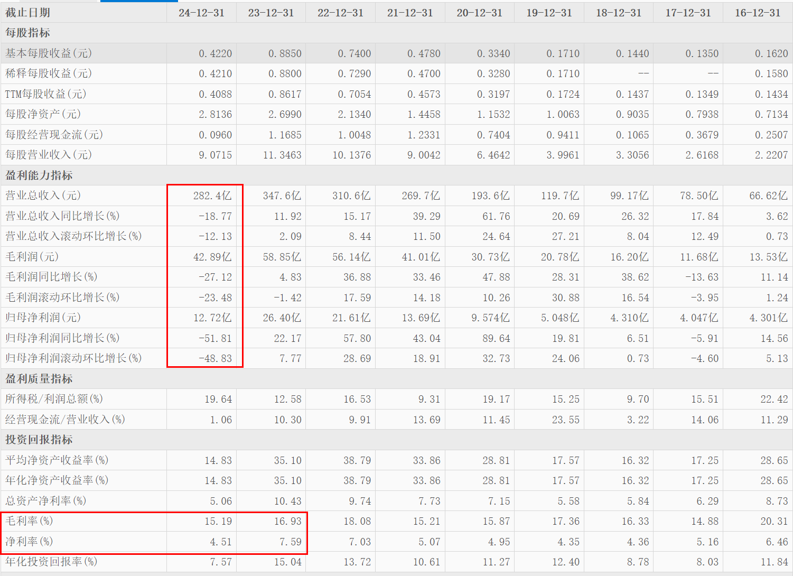Viewport: 793px width, 576px height.
Task: Click the -18.77 revenue growth value
Action: click(x=216, y=217)
